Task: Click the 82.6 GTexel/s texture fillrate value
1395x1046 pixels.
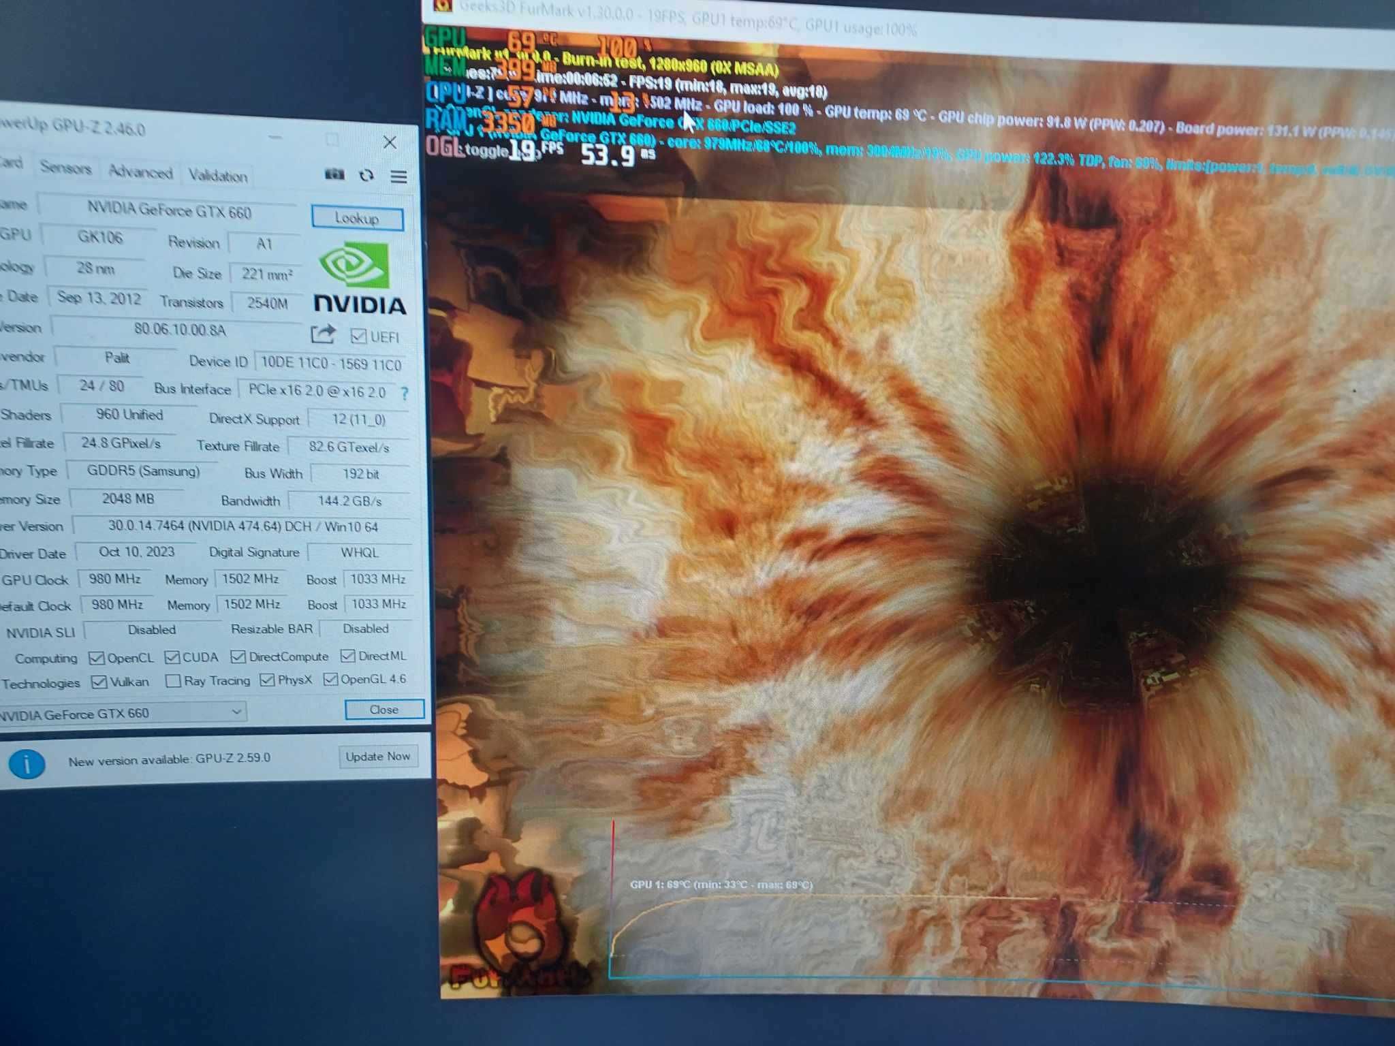Action: click(349, 447)
